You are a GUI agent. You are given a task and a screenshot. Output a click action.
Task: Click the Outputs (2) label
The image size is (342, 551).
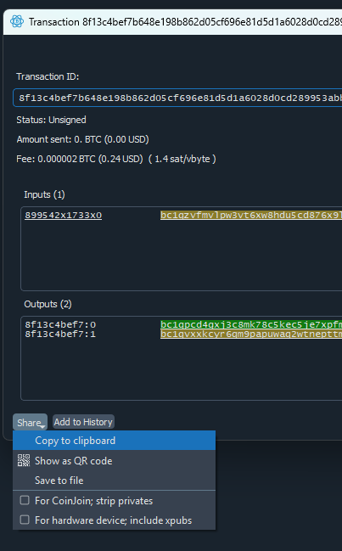(x=48, y=304)
